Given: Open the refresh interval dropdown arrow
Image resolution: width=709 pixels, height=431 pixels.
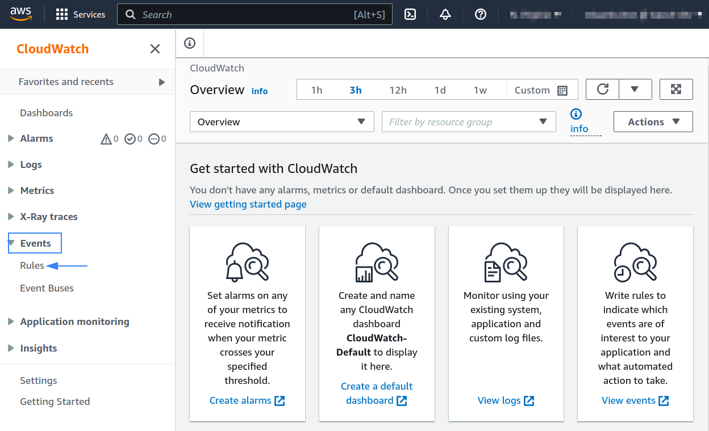Looking at the screenshot, I should (635, 90).
